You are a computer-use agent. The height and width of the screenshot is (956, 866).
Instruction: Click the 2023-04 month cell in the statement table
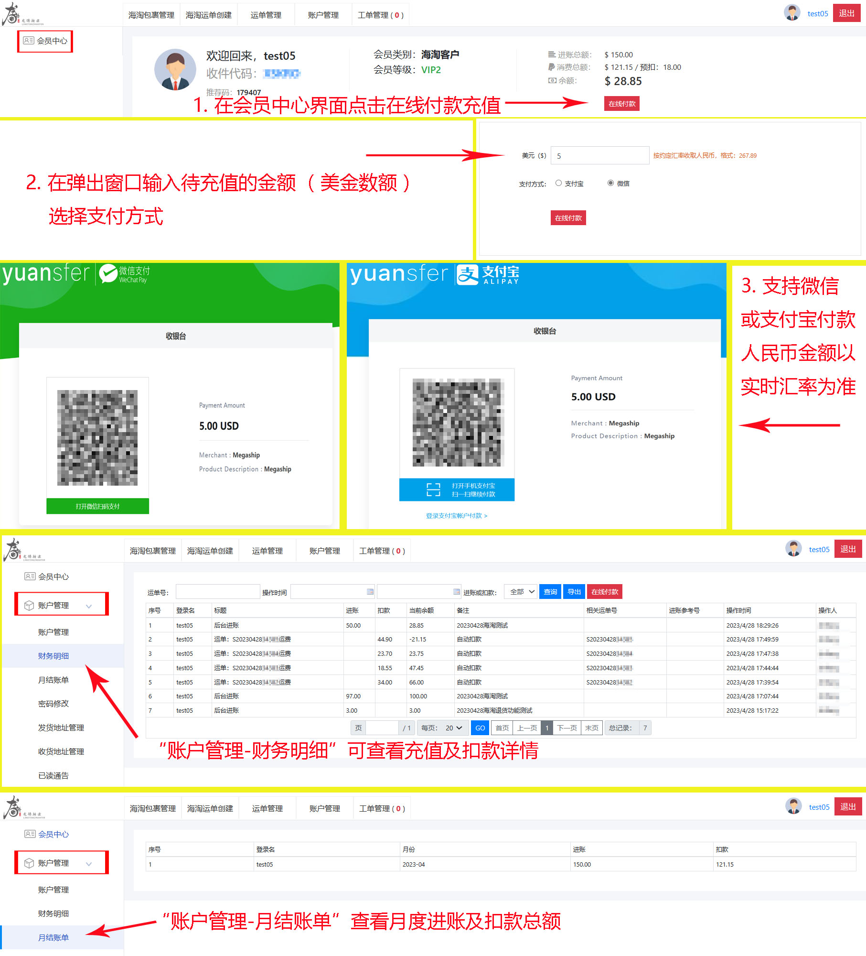coord(485,864)
